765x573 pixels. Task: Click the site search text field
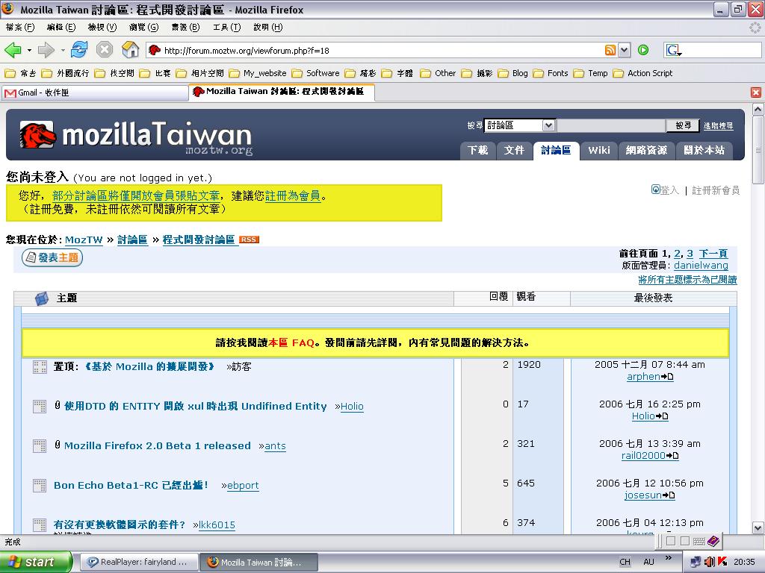(610, 125)
